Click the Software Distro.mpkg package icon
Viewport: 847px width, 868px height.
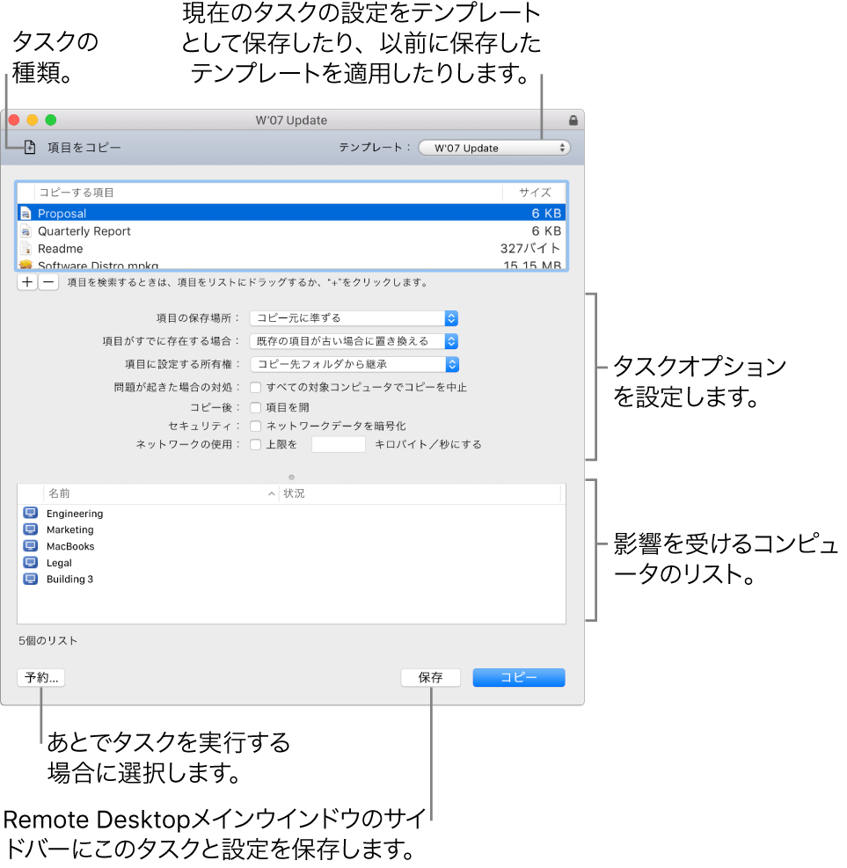click(x=27, y=266)
